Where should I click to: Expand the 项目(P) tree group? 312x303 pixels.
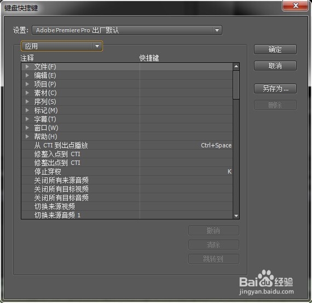point(27,84)
